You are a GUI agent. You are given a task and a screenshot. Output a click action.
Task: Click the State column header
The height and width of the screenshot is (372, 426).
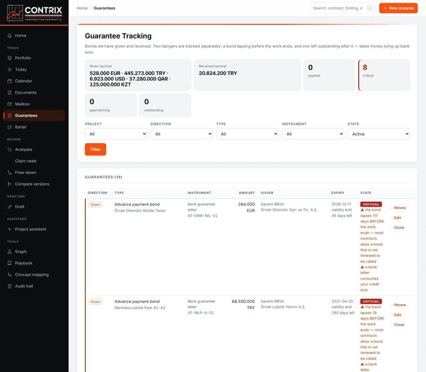(x=365, y=193)
